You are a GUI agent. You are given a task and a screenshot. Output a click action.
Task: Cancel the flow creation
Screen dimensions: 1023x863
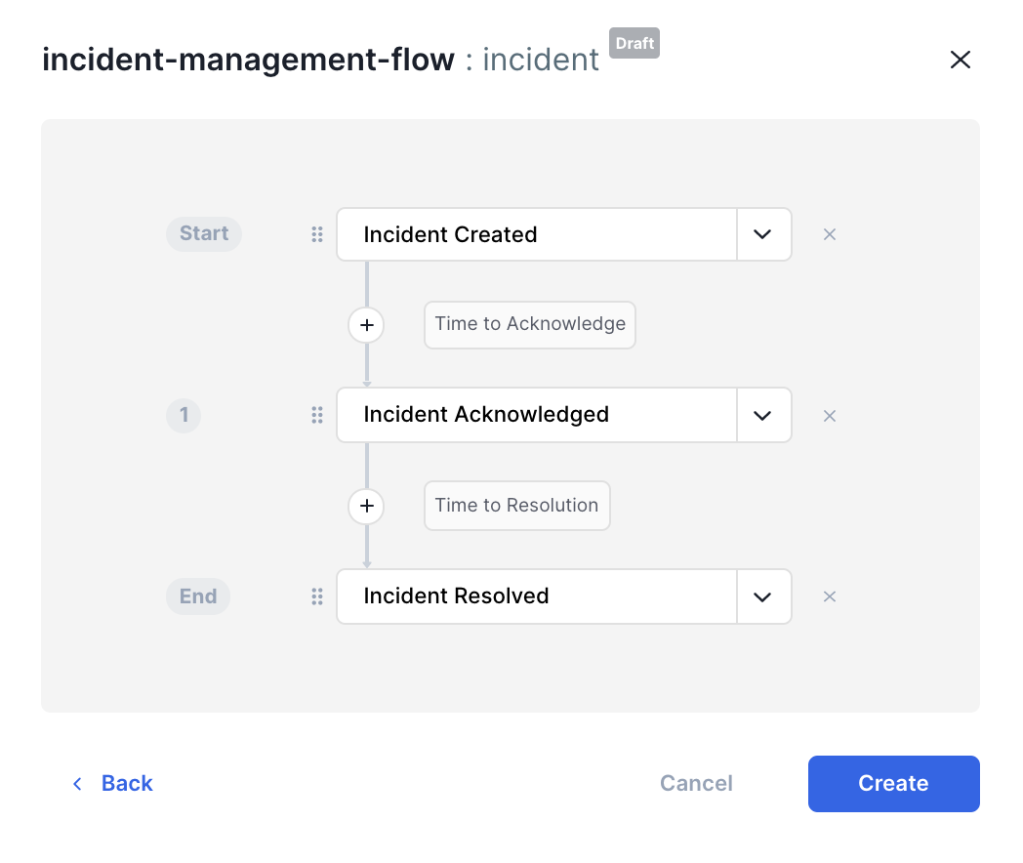click(696, 784)
